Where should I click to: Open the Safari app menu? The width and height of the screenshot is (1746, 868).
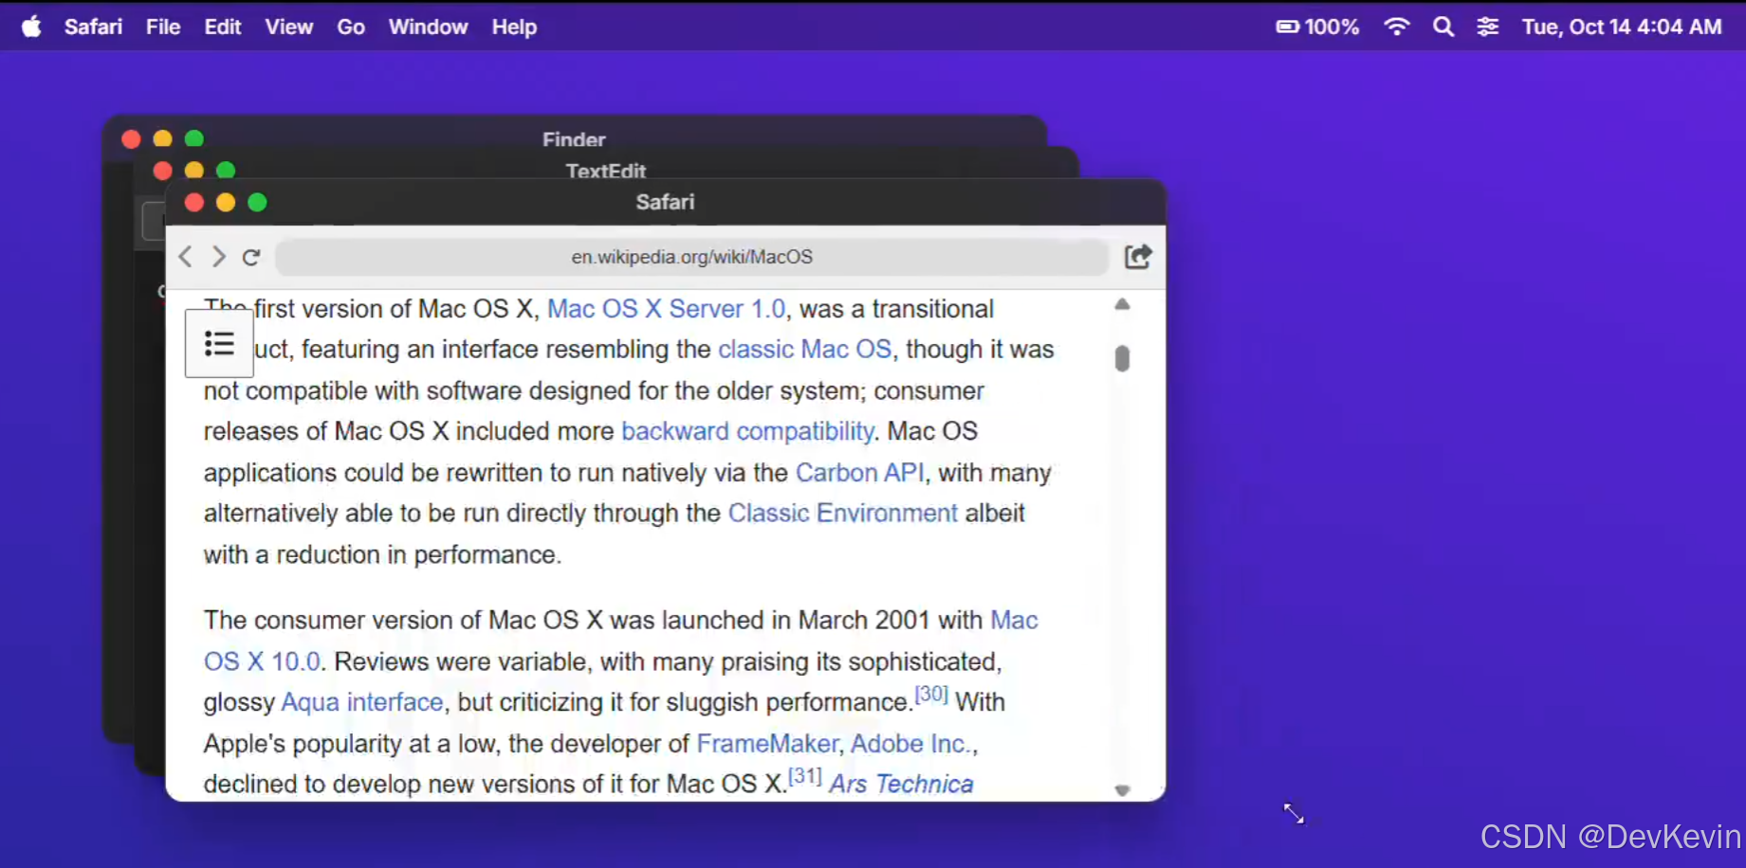(93, 27)
